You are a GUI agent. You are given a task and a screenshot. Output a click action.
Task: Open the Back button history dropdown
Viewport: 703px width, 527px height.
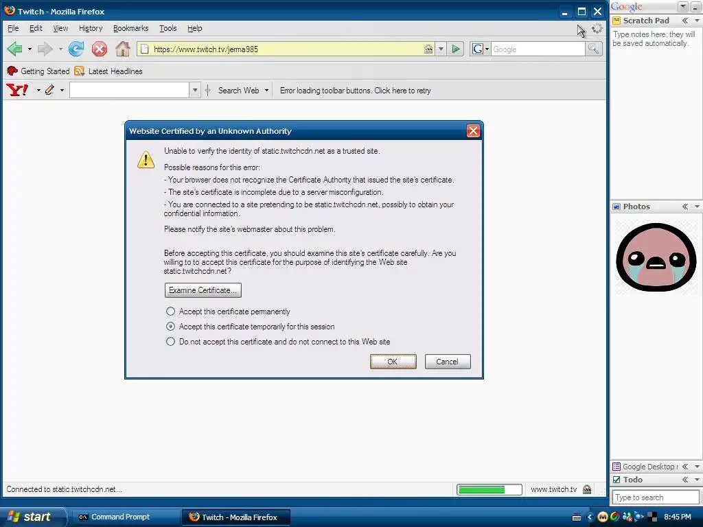[30, 49]
